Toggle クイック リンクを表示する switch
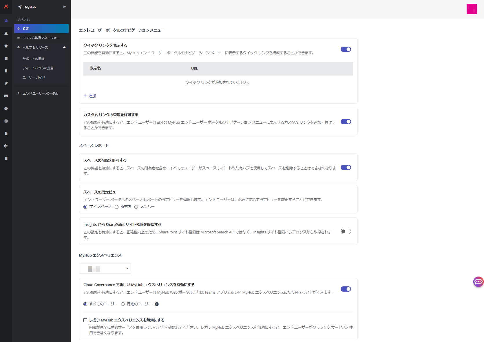The image size is (484, 342). click(346, 49)
